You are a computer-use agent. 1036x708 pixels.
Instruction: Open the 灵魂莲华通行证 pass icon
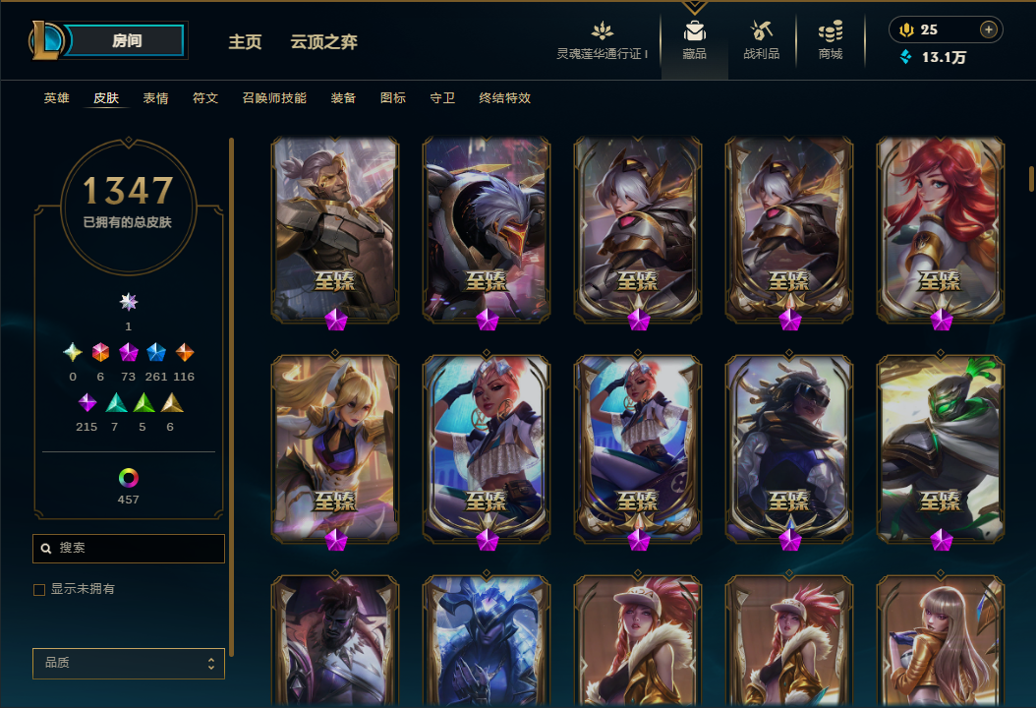[602, 31]
